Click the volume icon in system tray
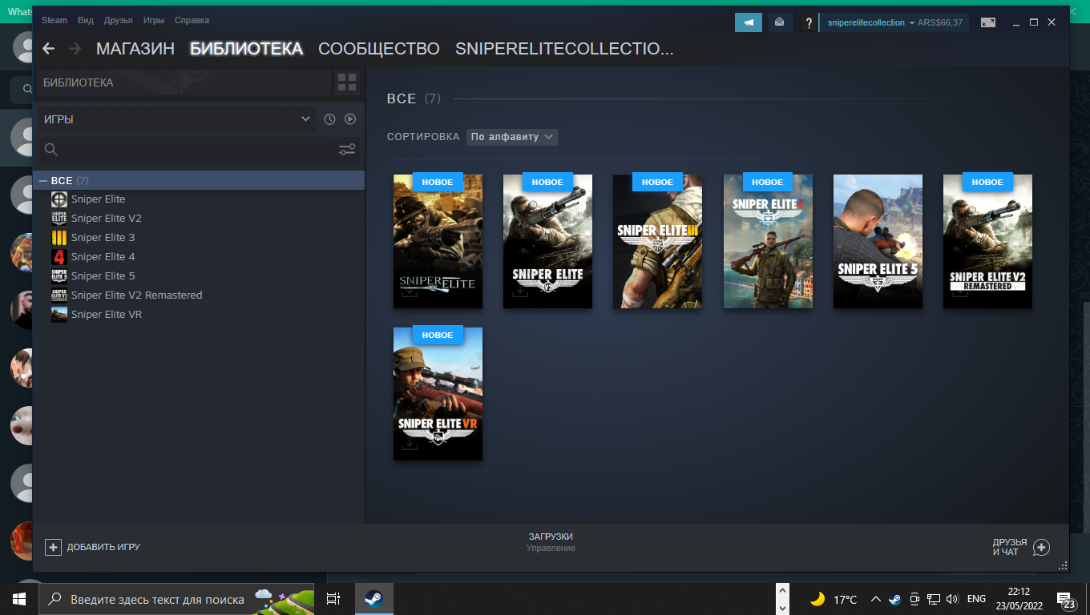Image resolution: width=1090 pixels, height=615 pixels. tap(952, 599)
